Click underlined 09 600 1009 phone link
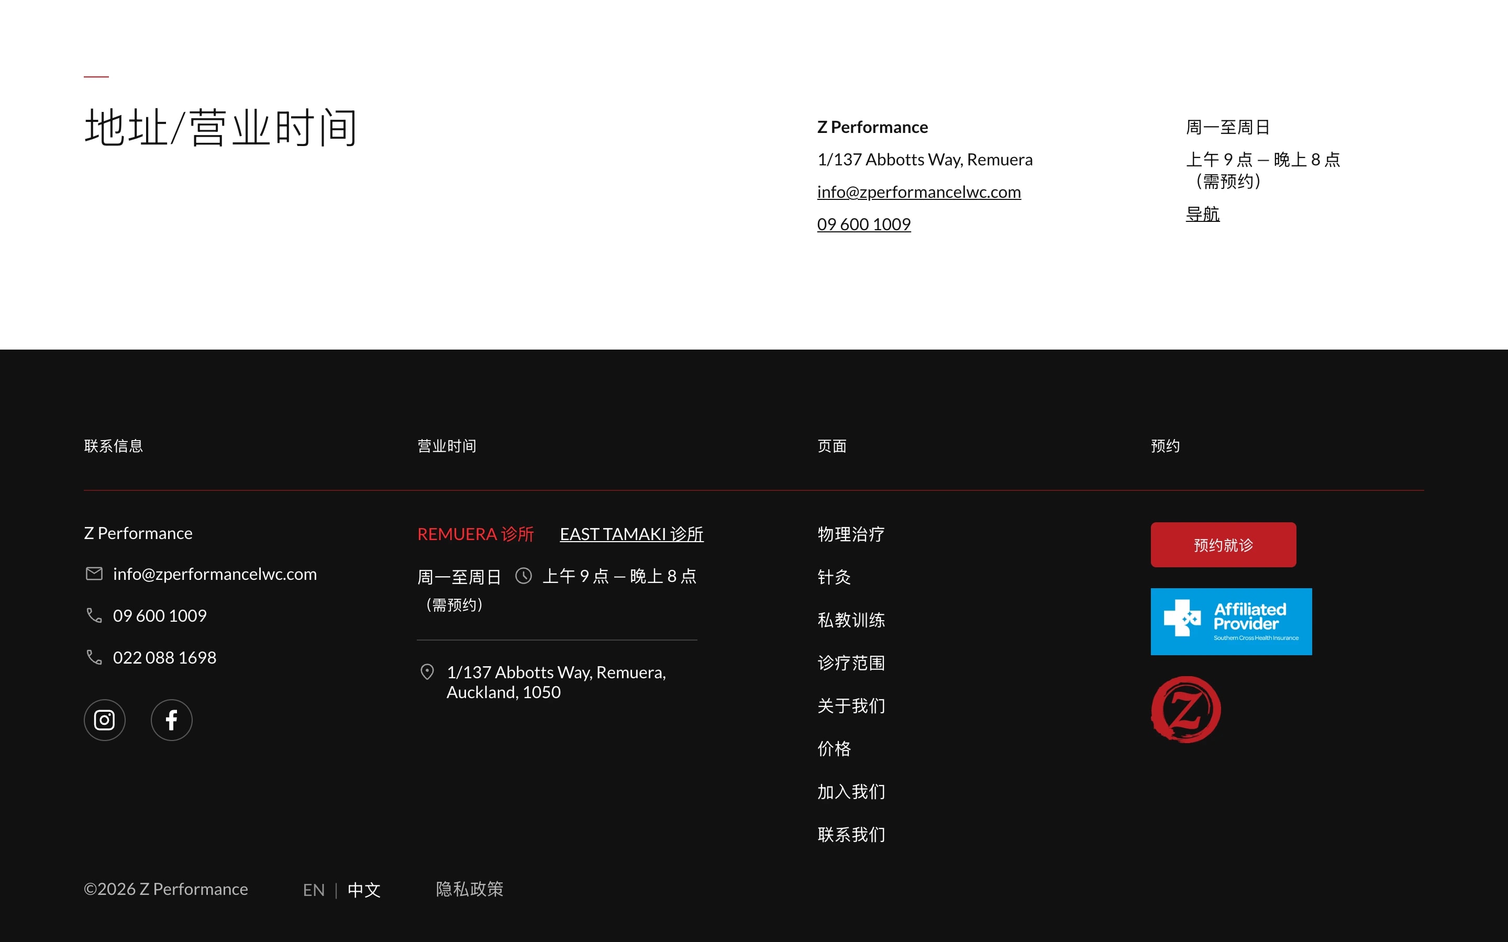Screen dimensions: 1508x942 (863, 225)
